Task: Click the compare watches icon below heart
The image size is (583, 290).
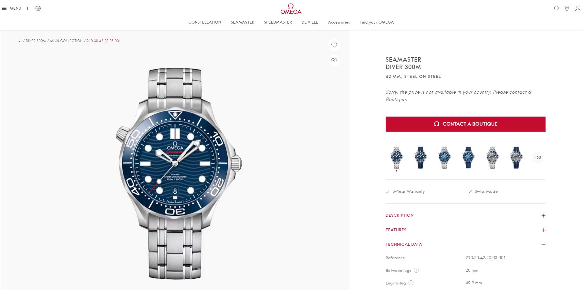Action: [334, 60]
